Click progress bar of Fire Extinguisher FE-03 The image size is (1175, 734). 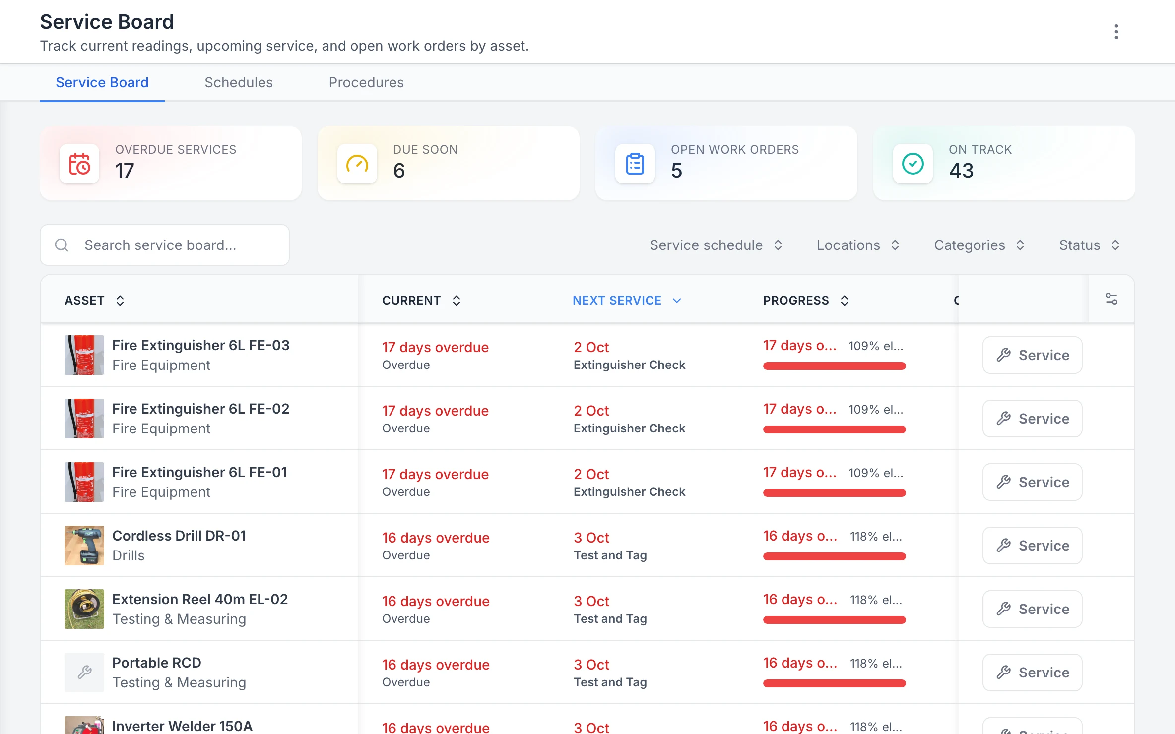pos(835,366)
